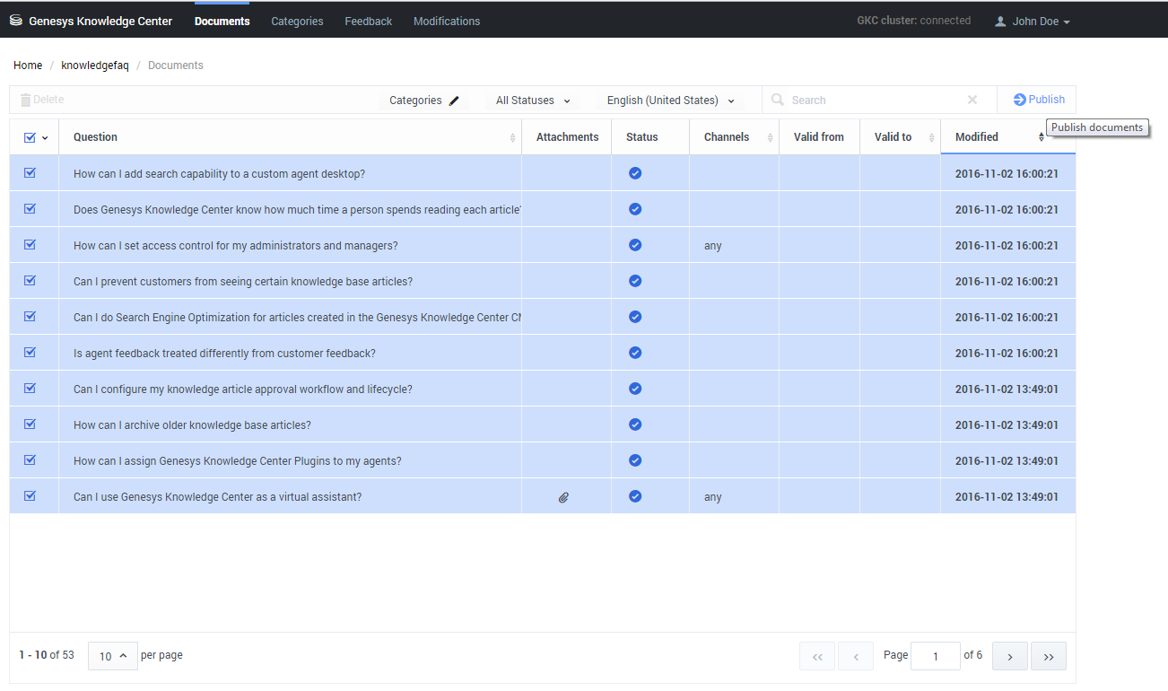Open the English (United States) language dropdown
Viewport: 1168px width, 691px height.
(x=671, y=101)
